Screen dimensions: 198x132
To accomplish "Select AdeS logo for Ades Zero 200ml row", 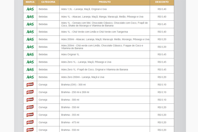I will (30, 77).
